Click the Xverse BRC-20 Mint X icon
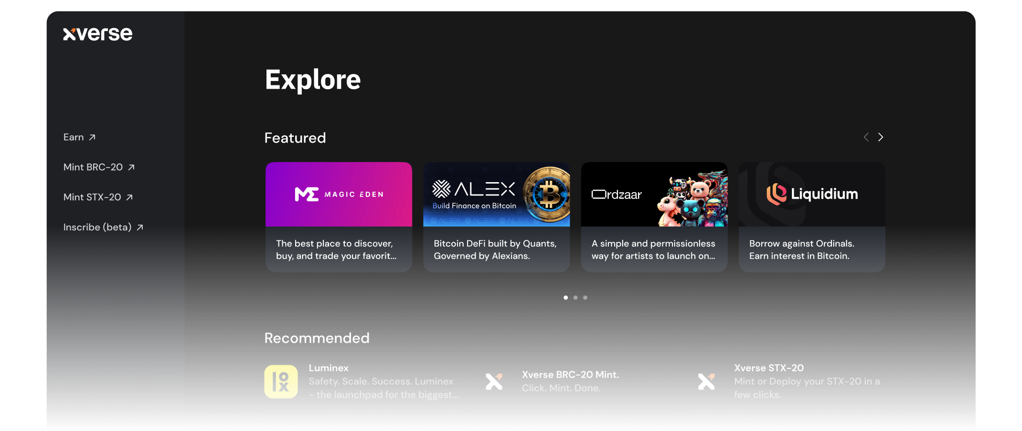 coord(494,381)
